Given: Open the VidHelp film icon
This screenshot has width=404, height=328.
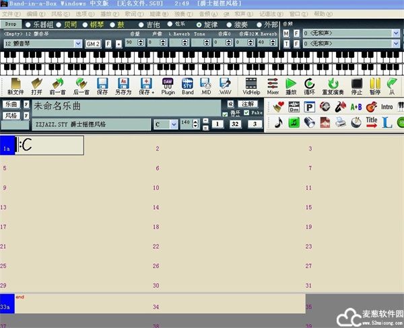Looking at the screenshot, I should click(251, 87).
